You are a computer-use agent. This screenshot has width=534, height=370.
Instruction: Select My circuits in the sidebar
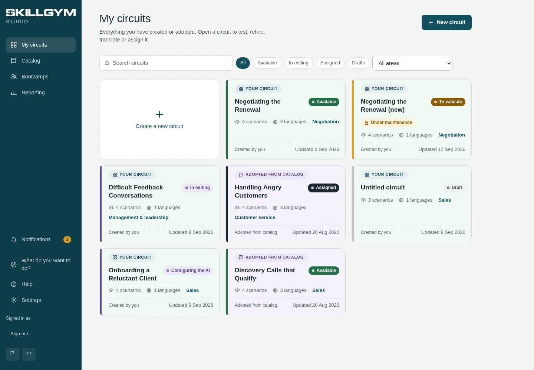41,45
